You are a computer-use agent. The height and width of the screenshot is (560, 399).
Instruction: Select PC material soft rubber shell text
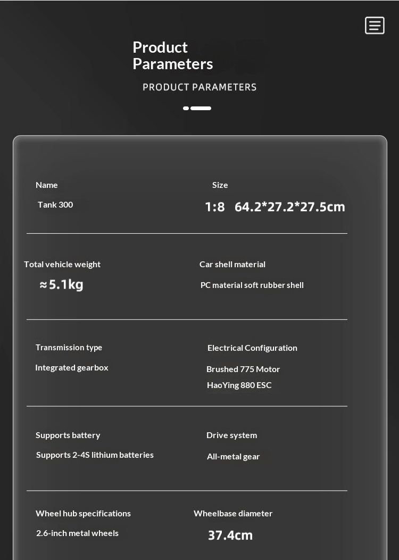coord(252,285)
